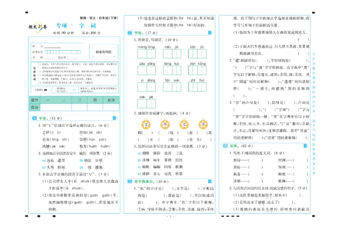339x240 pixels.
Task: Click writing grid under wèi jiè
Action: coord(147,103)
